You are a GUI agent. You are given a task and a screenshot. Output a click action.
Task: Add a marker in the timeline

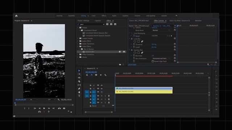[101, 75]
